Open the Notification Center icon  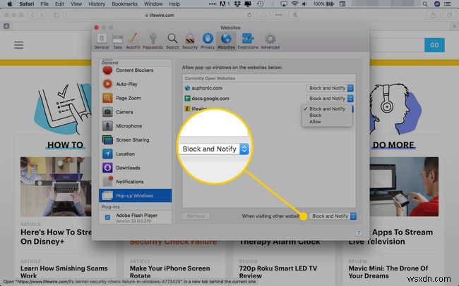click(x=447, y=4)
